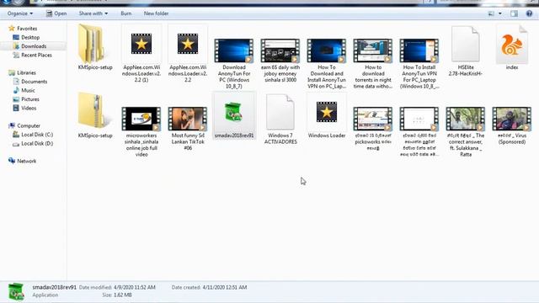Select the second-row KMSpico-setup zip folder
Image resolution: width=539 pixels, height=303 pixels.
pyautogui.click(x=95, y=115)
